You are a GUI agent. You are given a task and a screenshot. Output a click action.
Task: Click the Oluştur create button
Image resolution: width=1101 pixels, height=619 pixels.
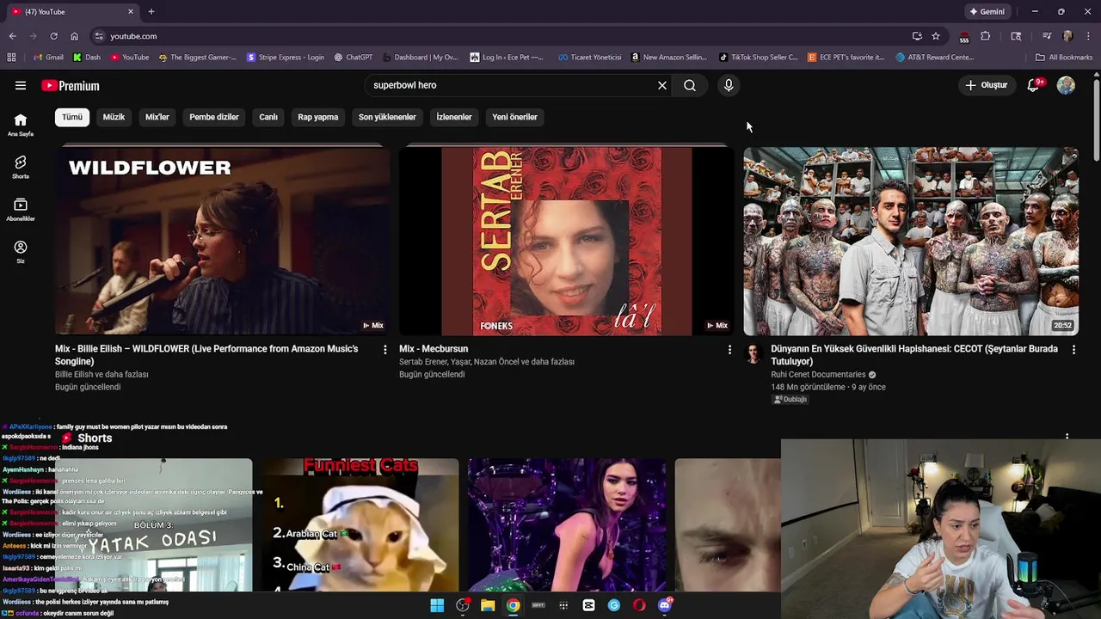[986, 85]
